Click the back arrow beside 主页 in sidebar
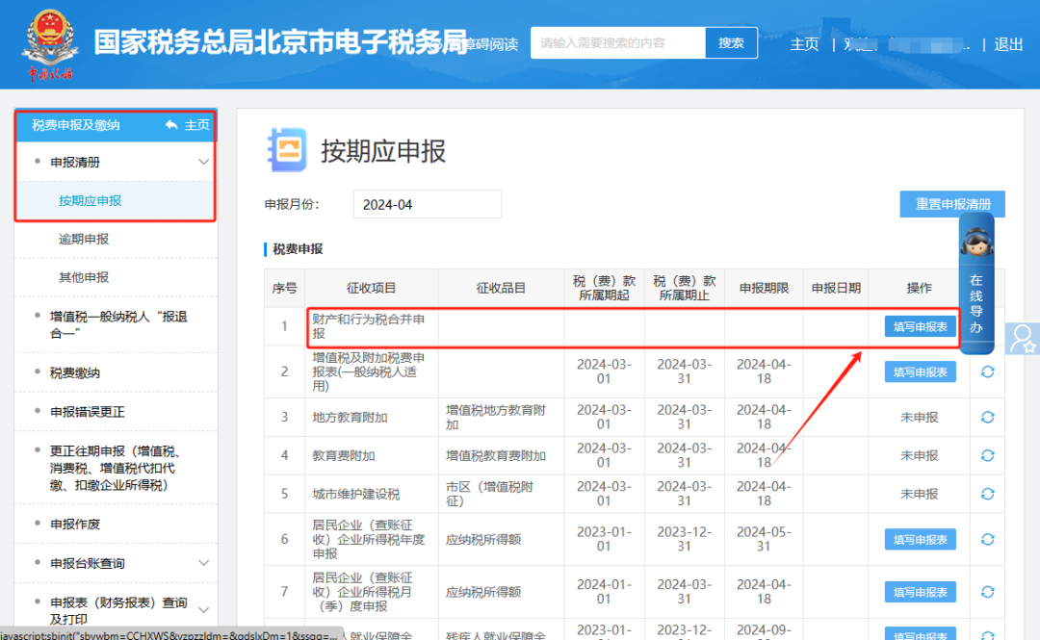The image size is (1040, 640). [x=171, y=125]
